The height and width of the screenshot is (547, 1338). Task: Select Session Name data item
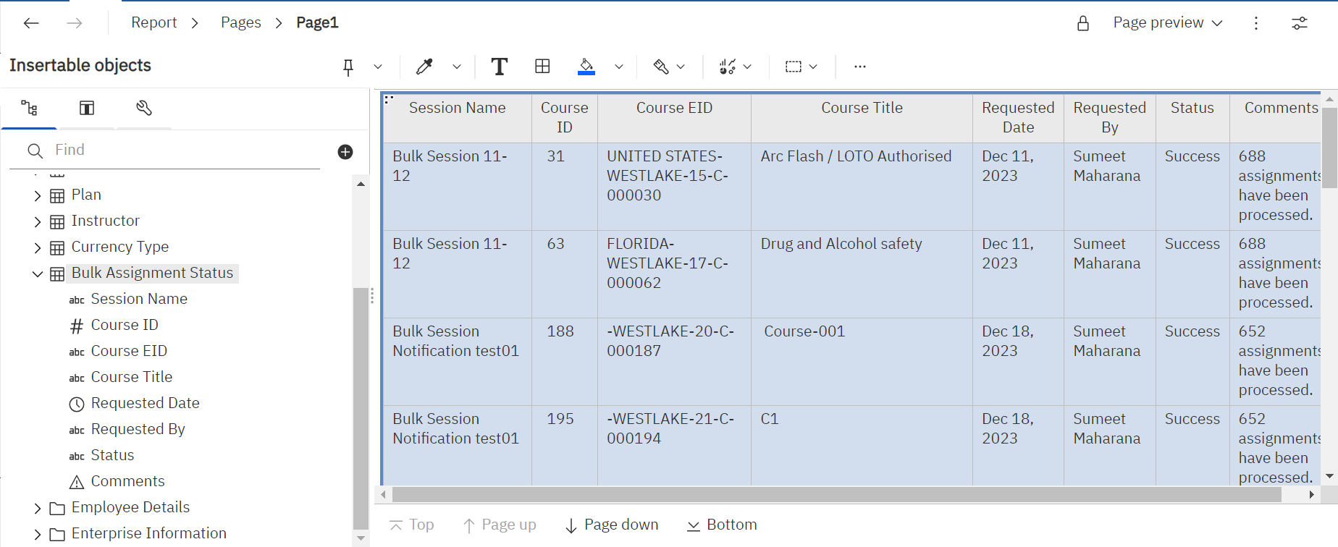pyautogui.click(x=139, y=299)
